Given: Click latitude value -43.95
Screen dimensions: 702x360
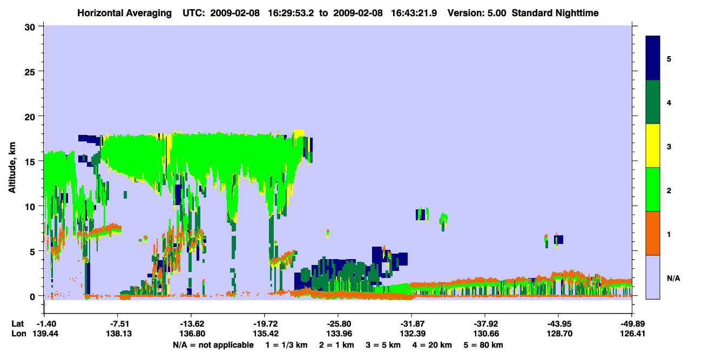Looking at the screenshot, I should (x=558, y=324).
